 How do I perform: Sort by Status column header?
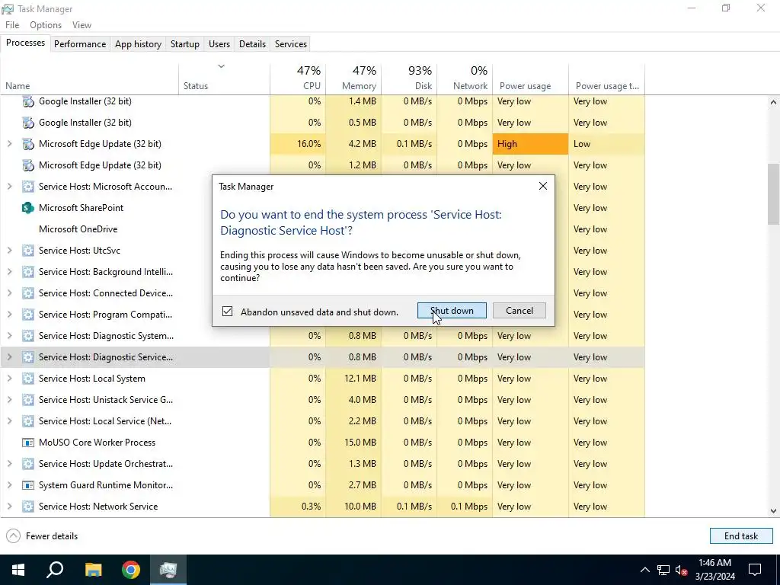point(225,78)
